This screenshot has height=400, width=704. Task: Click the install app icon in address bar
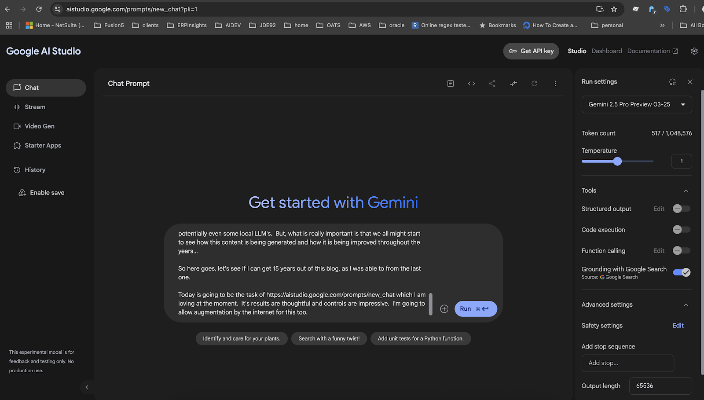599,9
